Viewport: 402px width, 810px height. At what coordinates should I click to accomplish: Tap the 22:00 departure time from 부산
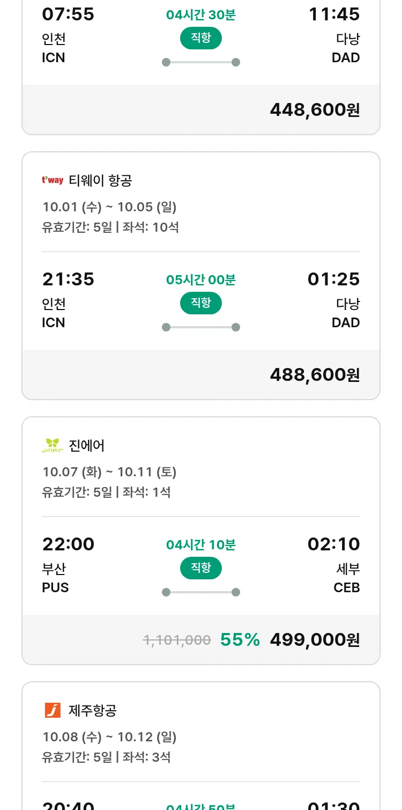click(x=68, y=544)
